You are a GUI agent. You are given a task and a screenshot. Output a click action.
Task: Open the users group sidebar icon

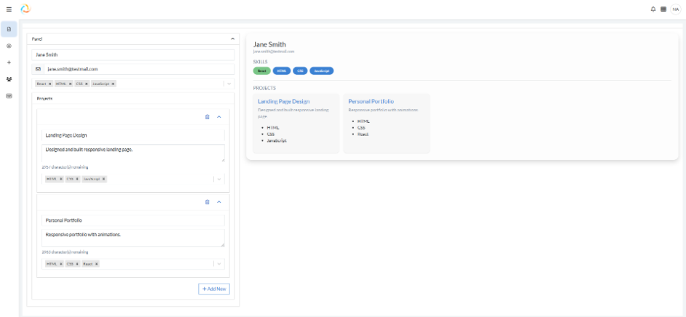[9, 79]
